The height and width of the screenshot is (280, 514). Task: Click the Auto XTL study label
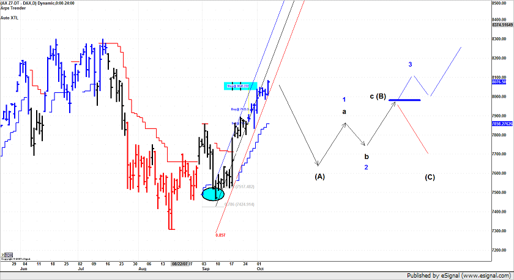(9, 18)
